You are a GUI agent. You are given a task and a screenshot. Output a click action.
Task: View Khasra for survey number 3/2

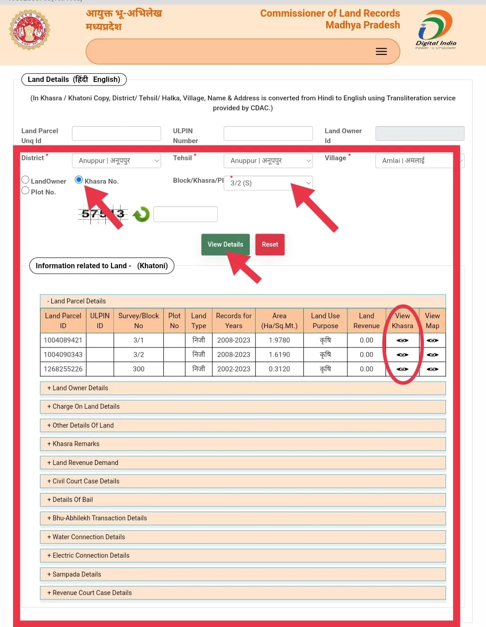[402, 355]
